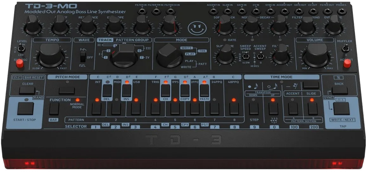Select the Accent In jack socket
The image size is (368, 172).
coord(213,11)
